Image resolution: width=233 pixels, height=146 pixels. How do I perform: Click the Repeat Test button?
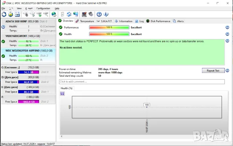coord(213,70)
